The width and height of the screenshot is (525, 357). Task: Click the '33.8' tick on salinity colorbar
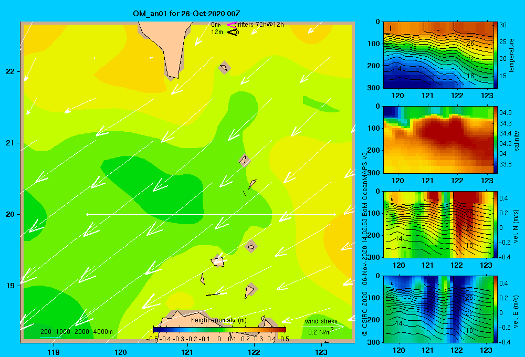[505, 164]
